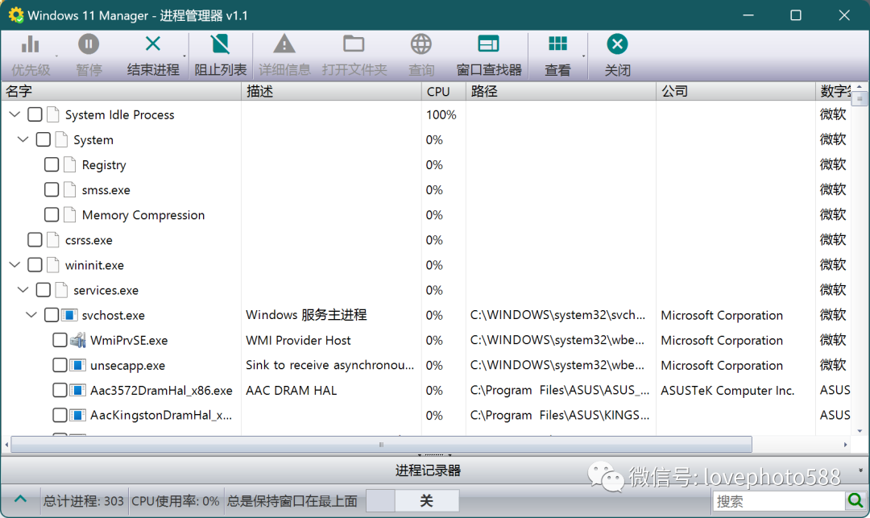Screen dimensions: 870x518
Task: Click the horizontal scrollbar right arrow
Action: 846,445
